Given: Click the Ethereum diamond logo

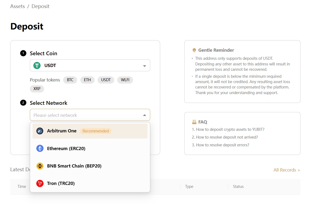Looking at the screenshot, I should [40, 148].
